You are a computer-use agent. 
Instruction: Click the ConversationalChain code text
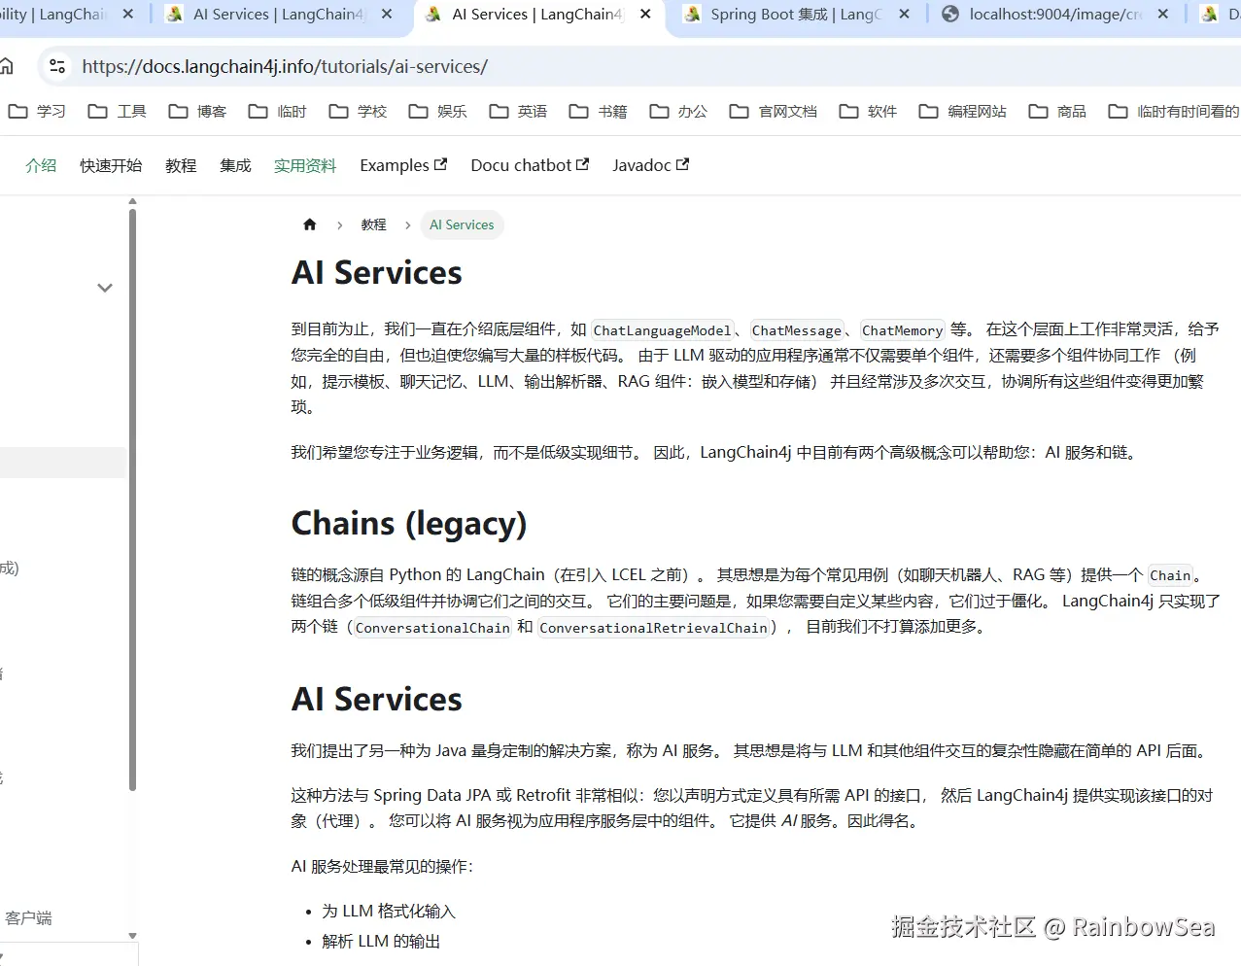[432, 628]
